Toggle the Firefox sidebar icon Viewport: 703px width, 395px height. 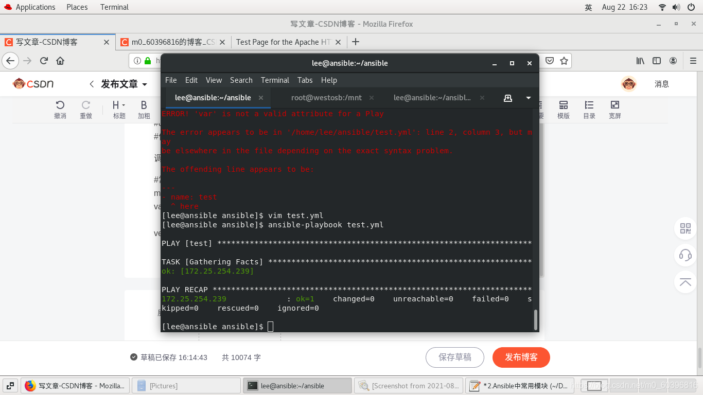[657, 61]
